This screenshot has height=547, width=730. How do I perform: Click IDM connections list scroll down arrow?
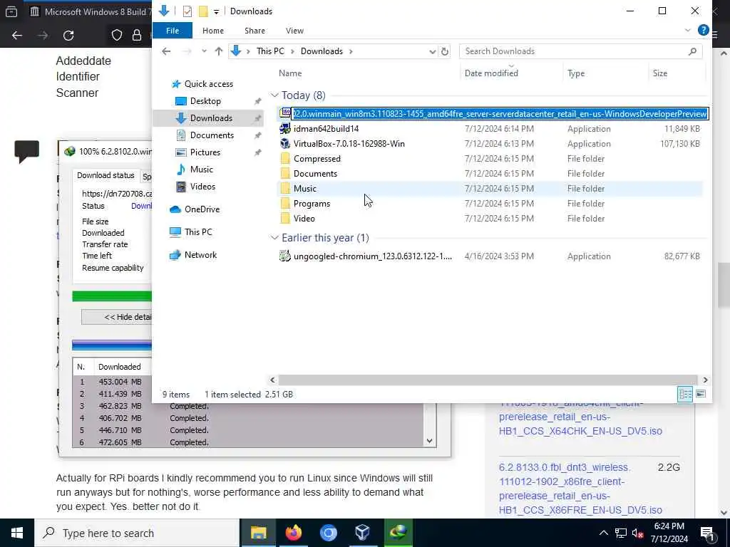coord(430,441)
